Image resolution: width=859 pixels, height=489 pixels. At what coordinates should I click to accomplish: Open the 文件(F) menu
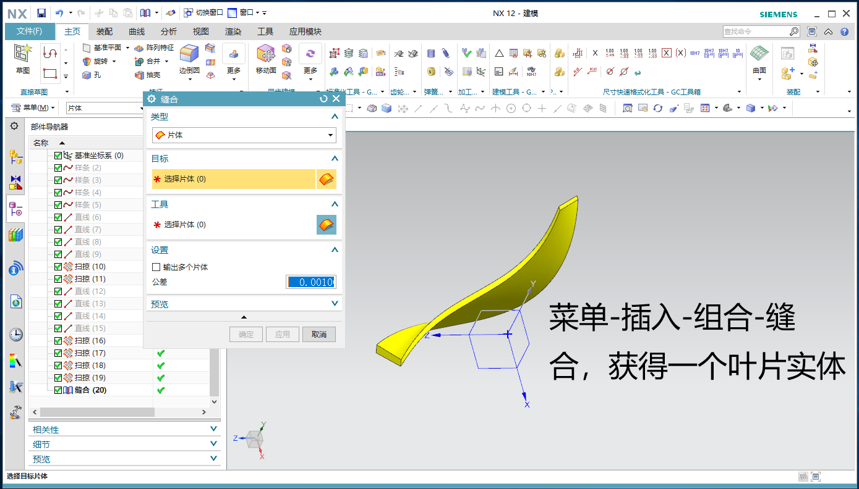pos(29,31)
